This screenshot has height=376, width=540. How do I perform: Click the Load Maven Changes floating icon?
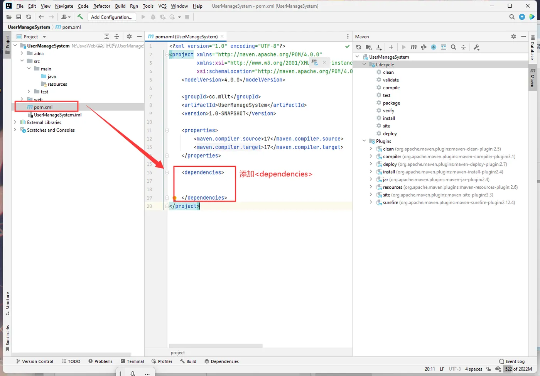315,62
